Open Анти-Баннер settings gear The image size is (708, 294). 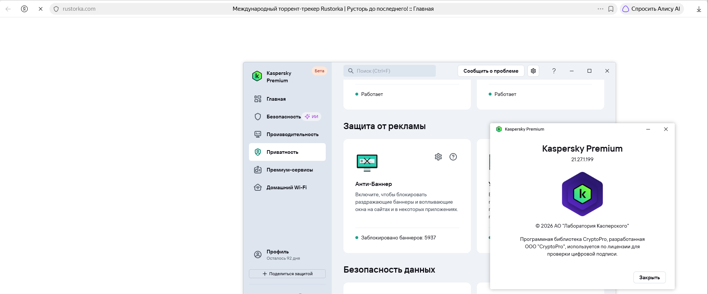(438, 157)
